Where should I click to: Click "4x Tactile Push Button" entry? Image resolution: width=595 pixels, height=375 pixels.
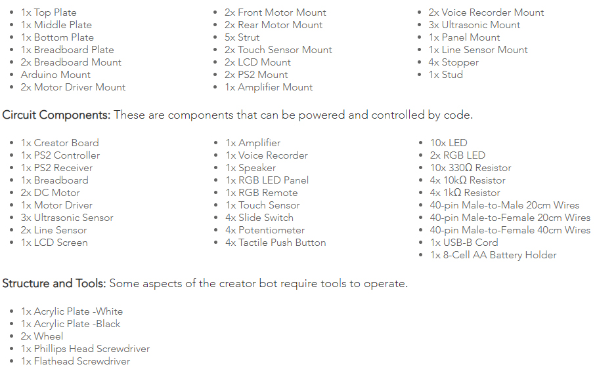276,243
